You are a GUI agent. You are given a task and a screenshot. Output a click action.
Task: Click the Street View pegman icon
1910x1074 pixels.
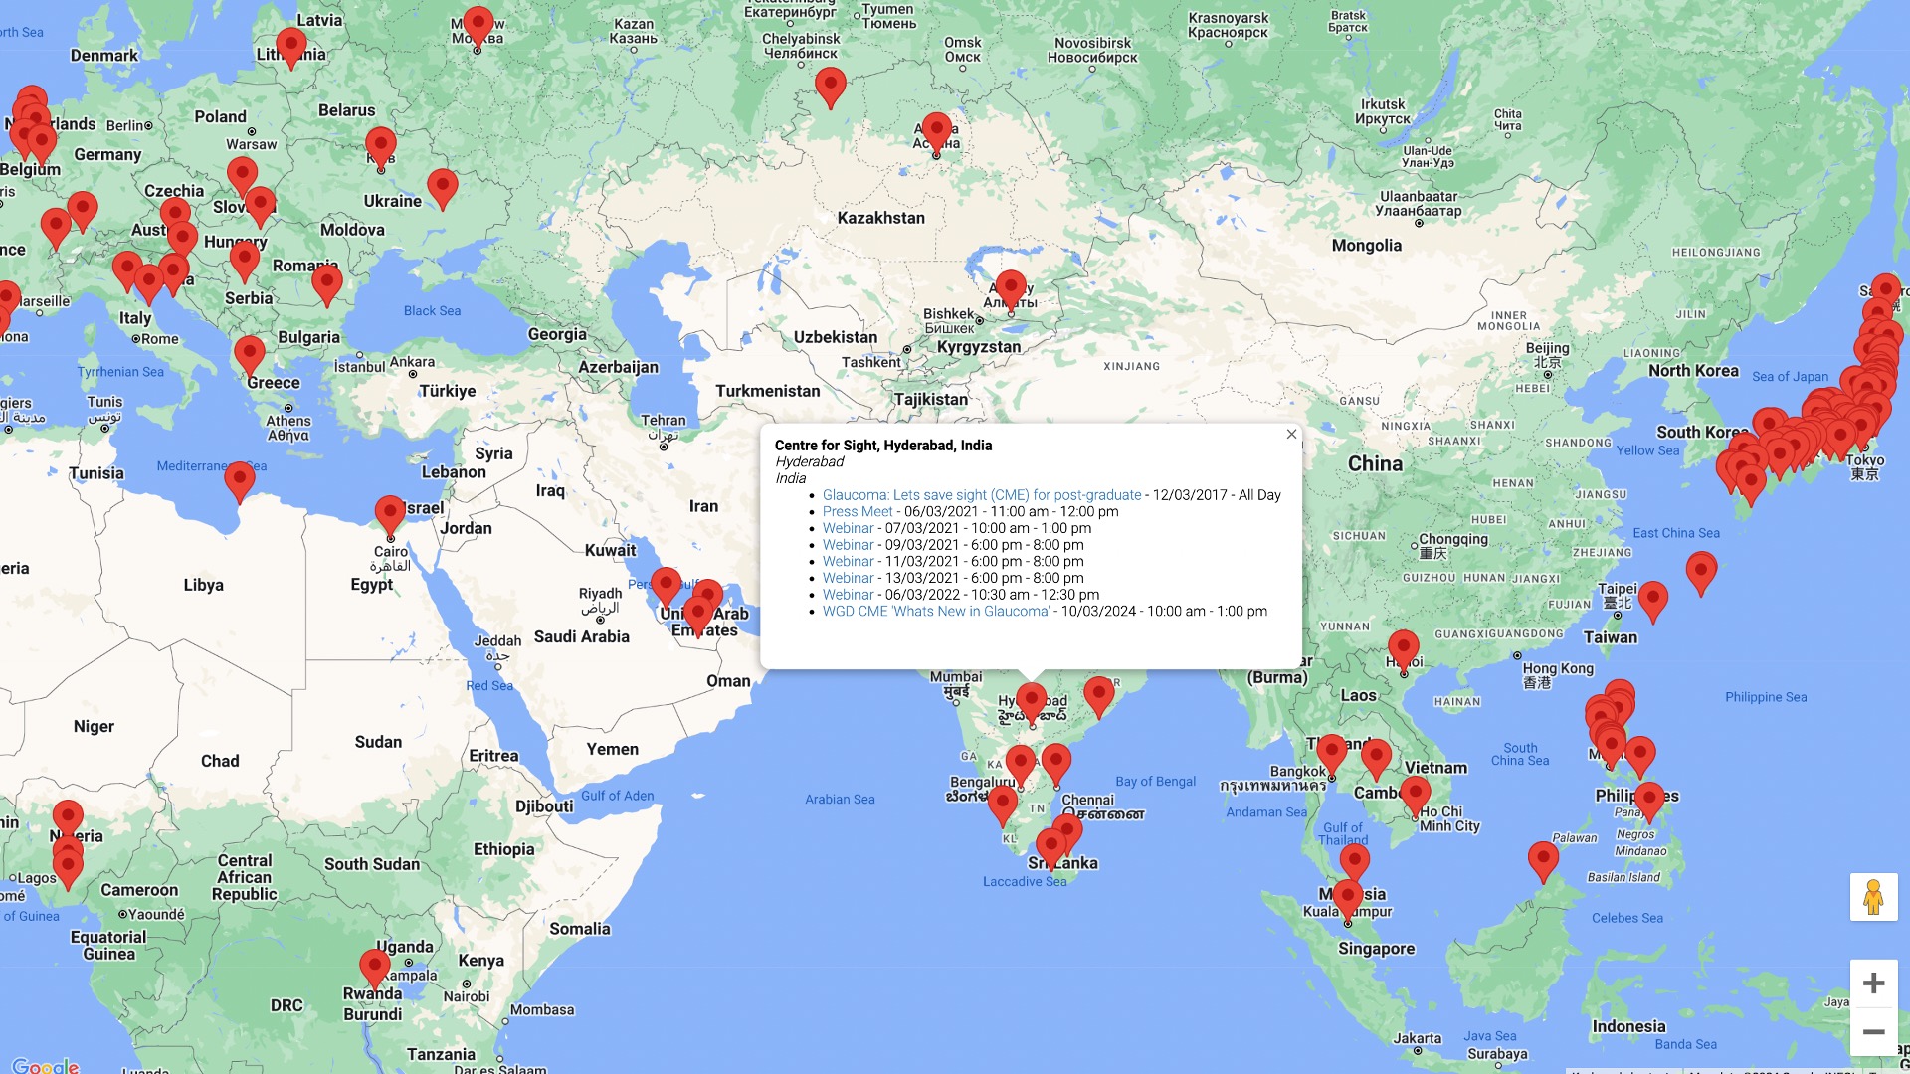point(1873,896)
